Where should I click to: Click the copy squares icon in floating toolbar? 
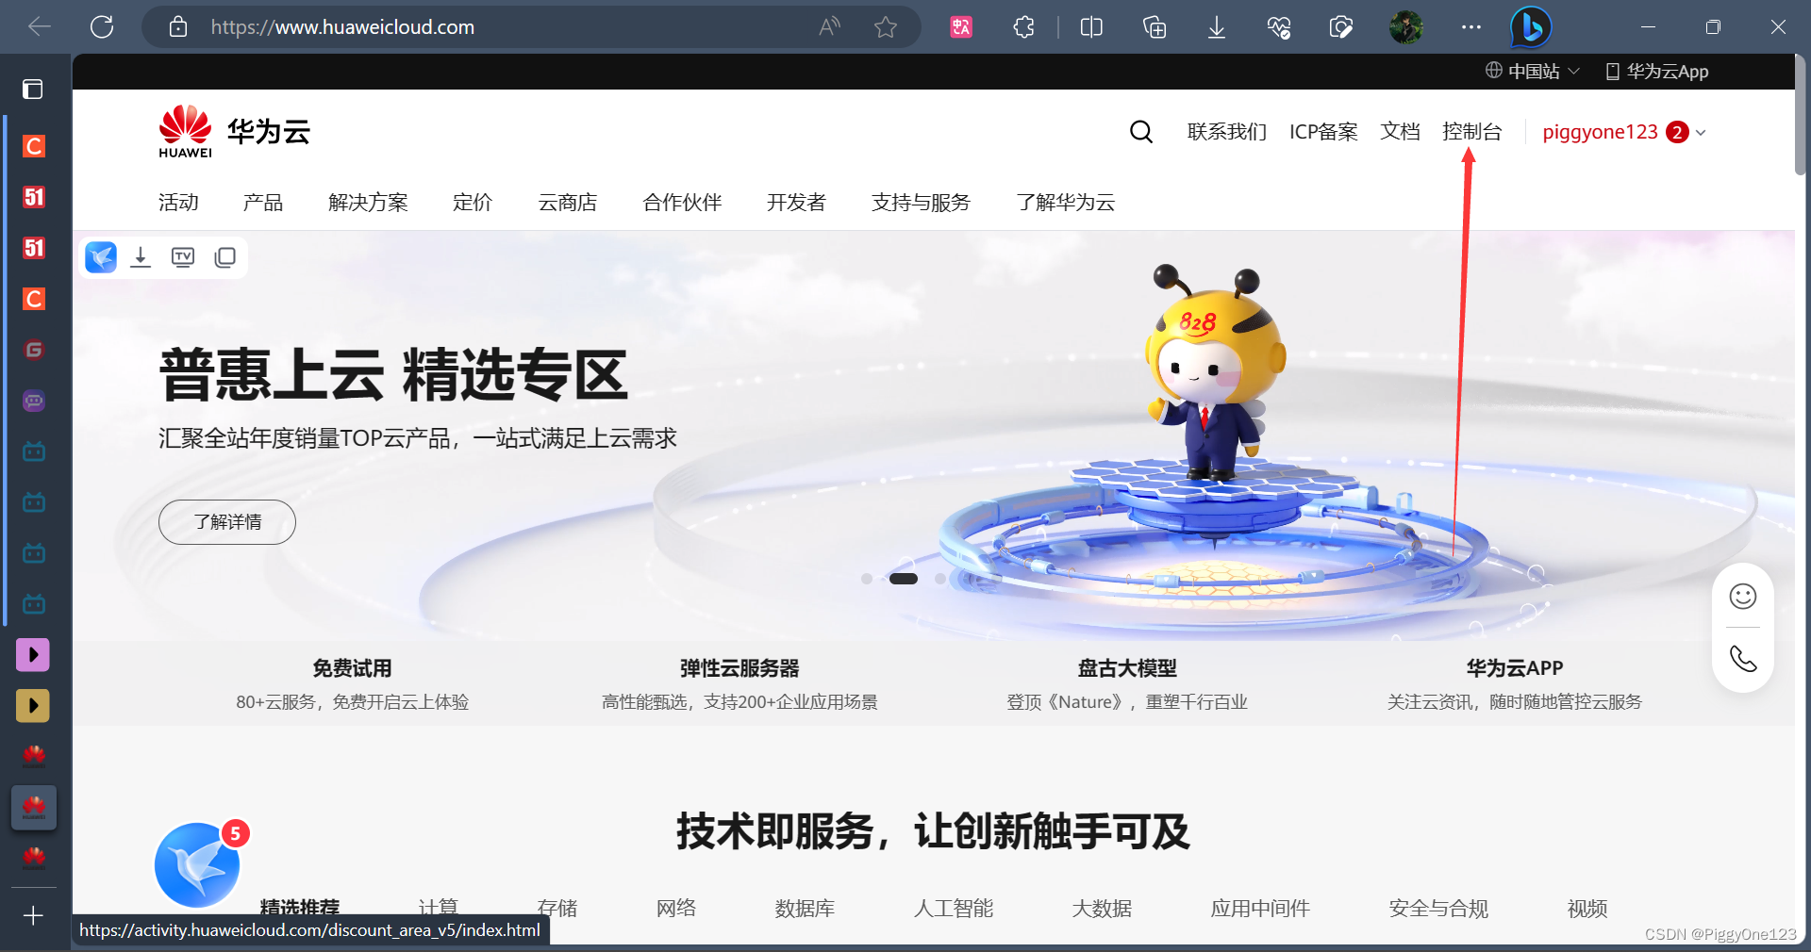coord(224,257)
